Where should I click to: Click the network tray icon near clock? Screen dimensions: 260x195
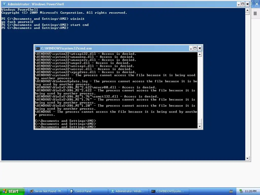pos(241,191)
